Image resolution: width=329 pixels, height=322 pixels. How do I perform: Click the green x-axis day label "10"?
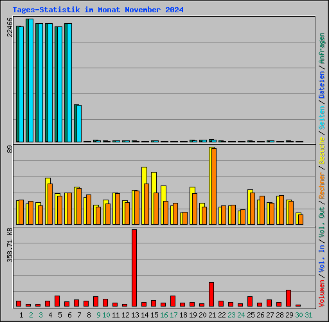click(106, 315)
